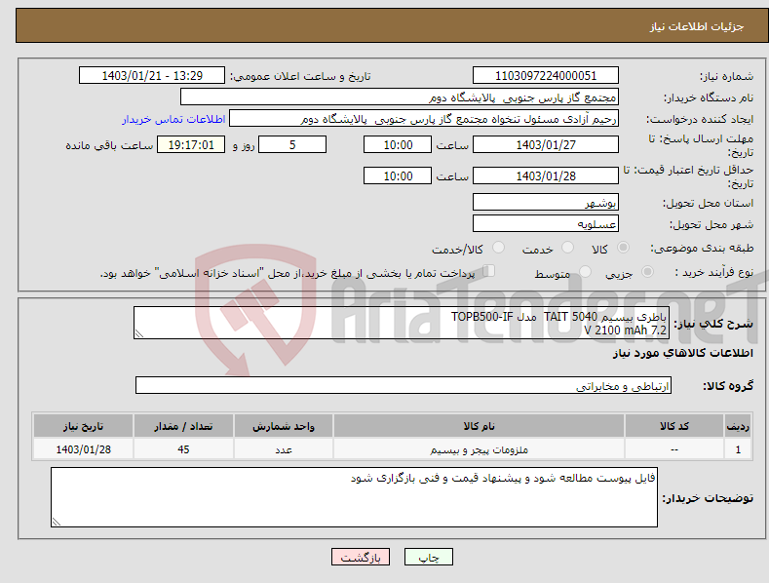Click the اطلاعات کالاهای مورد نیاز heading
769x583 pixels.
click(682, 353)
